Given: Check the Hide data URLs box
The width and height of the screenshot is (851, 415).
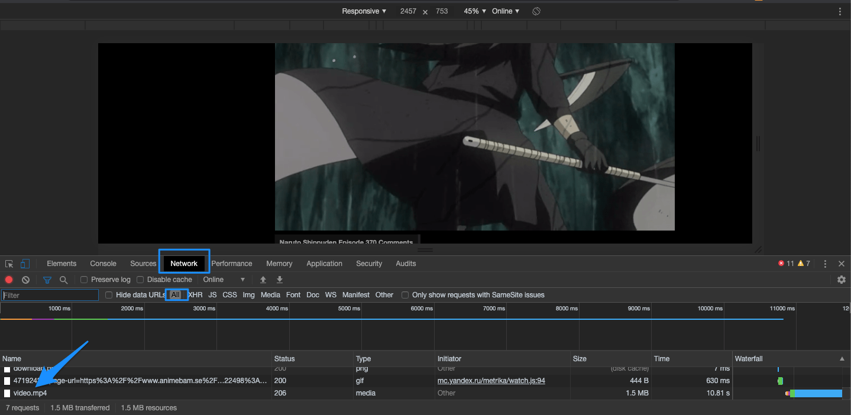Looking at the screenshot, I should [x=109, y=295].
